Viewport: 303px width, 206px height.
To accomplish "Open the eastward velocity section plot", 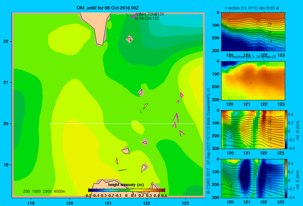I will (253, 178).
